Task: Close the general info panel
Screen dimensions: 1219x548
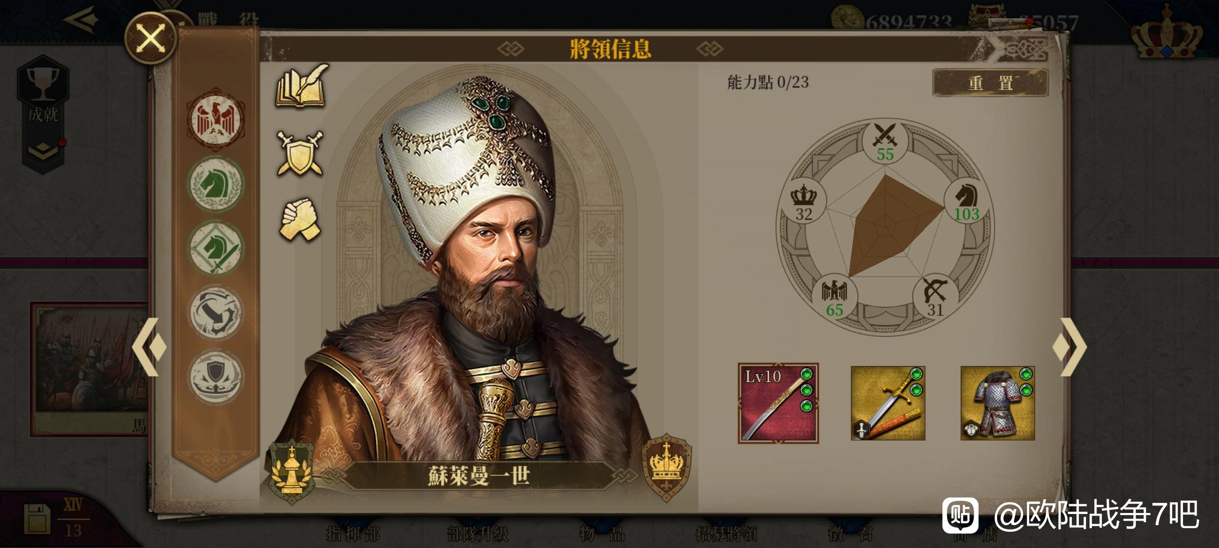Action: pos(151,39)
